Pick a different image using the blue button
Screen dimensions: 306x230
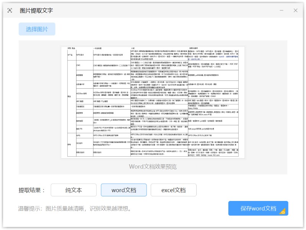(37, 29)
